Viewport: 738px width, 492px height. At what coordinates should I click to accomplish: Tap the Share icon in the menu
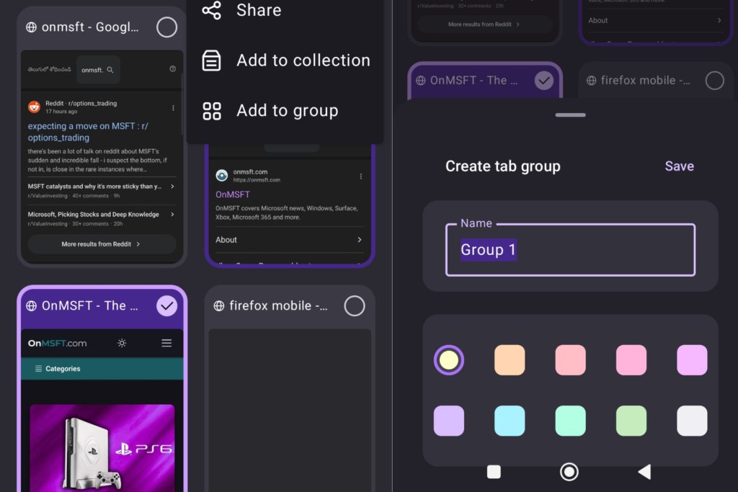[211, 10]
